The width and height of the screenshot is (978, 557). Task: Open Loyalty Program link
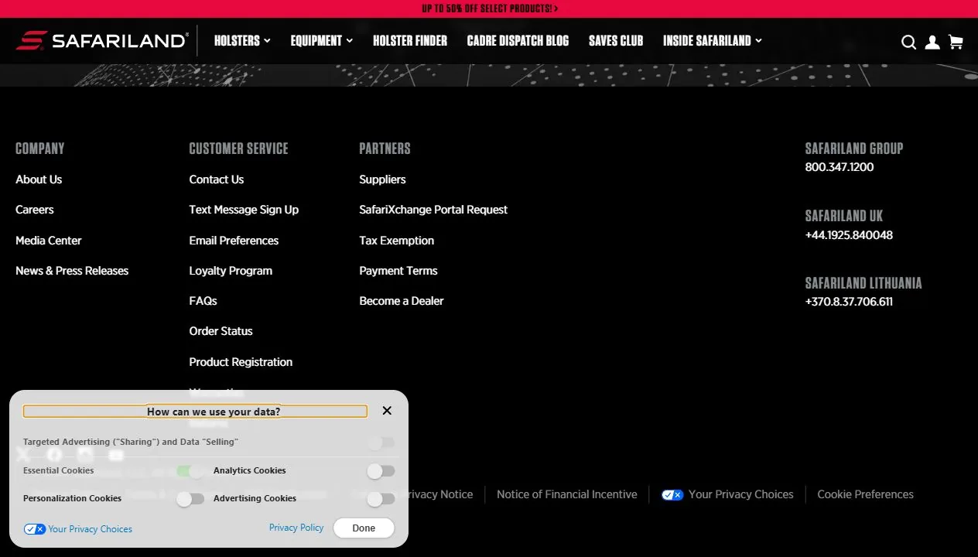[231, 271]
